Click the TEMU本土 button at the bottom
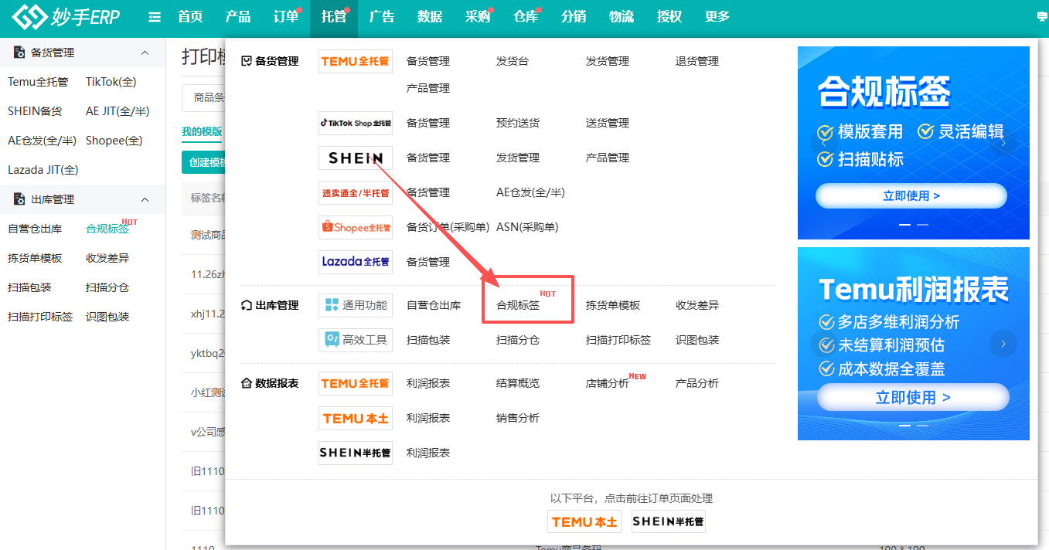This screenshot has height=550, width=1049. [584, 521]
